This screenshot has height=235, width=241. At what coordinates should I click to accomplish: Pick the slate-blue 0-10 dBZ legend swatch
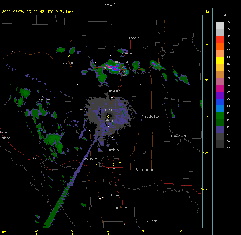(220, 130)
